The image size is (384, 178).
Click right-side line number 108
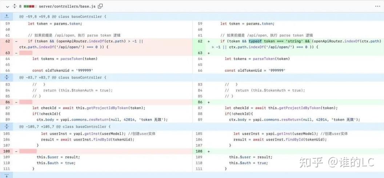click(x=199, y=151)
